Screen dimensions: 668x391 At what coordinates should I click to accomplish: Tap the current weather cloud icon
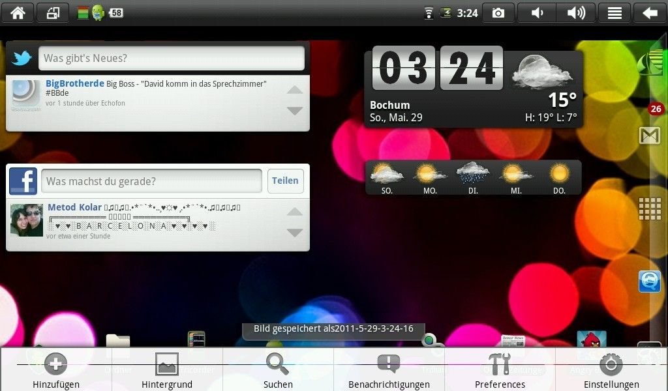point(541,71)
